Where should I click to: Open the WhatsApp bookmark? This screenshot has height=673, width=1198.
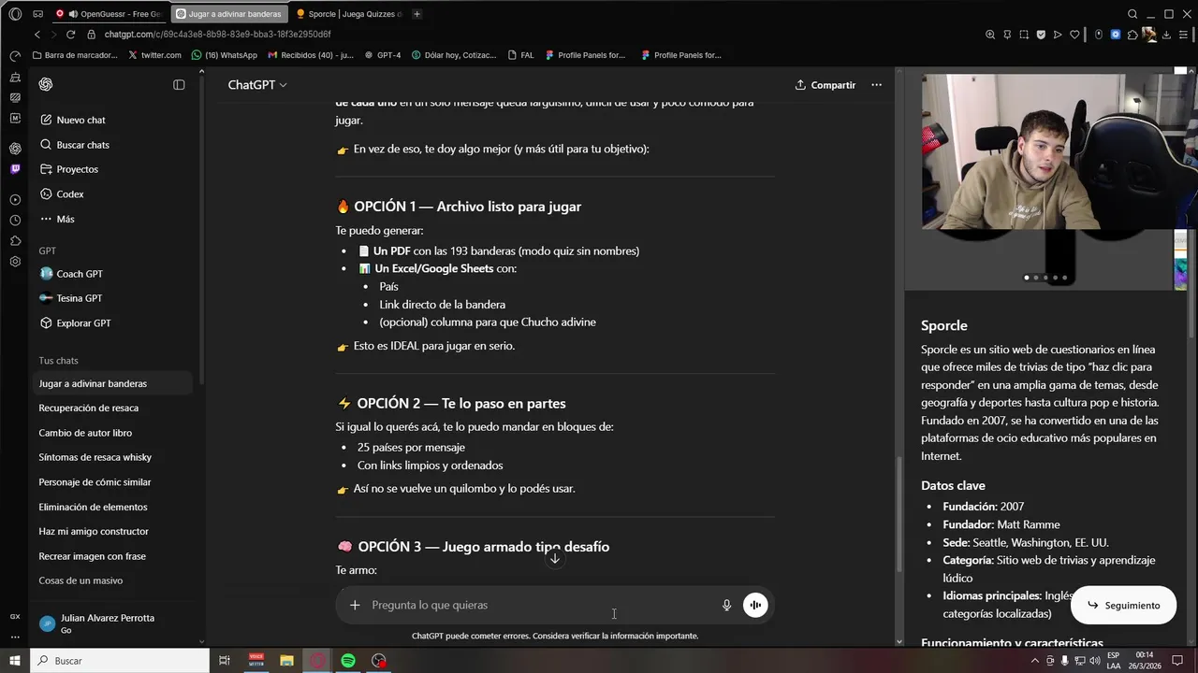(224, 55)
